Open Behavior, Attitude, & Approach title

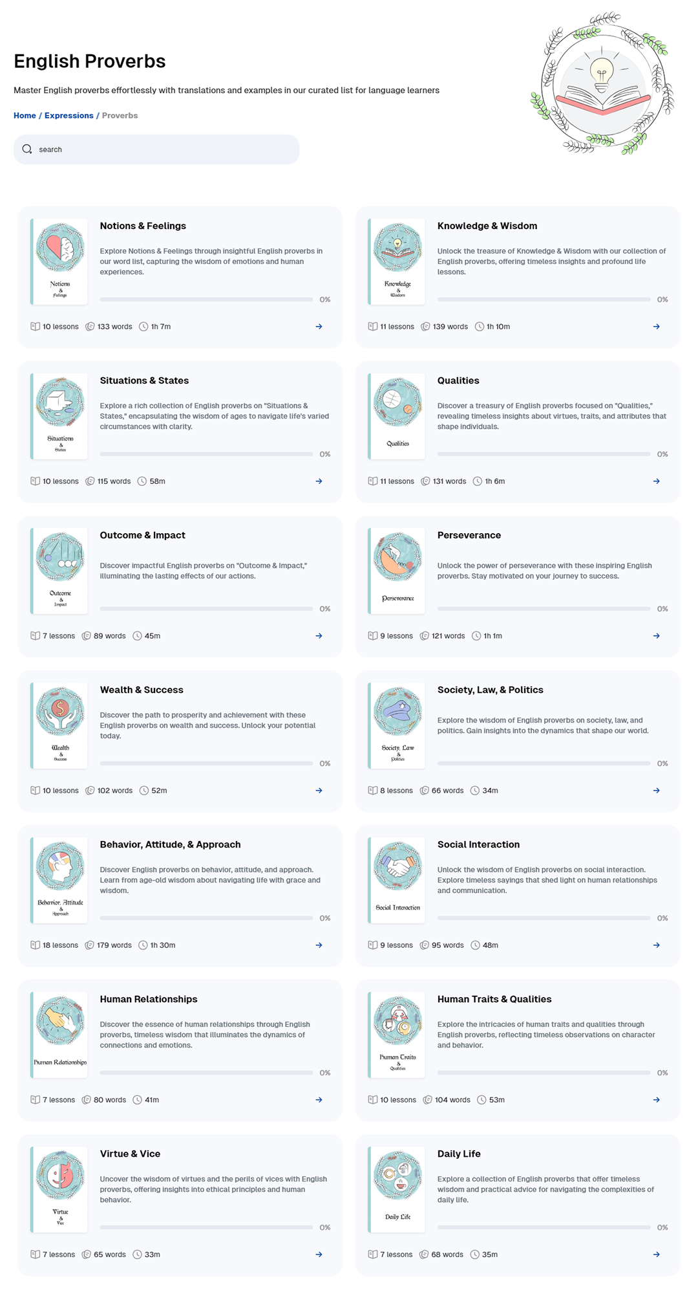(x=170, y=844)
